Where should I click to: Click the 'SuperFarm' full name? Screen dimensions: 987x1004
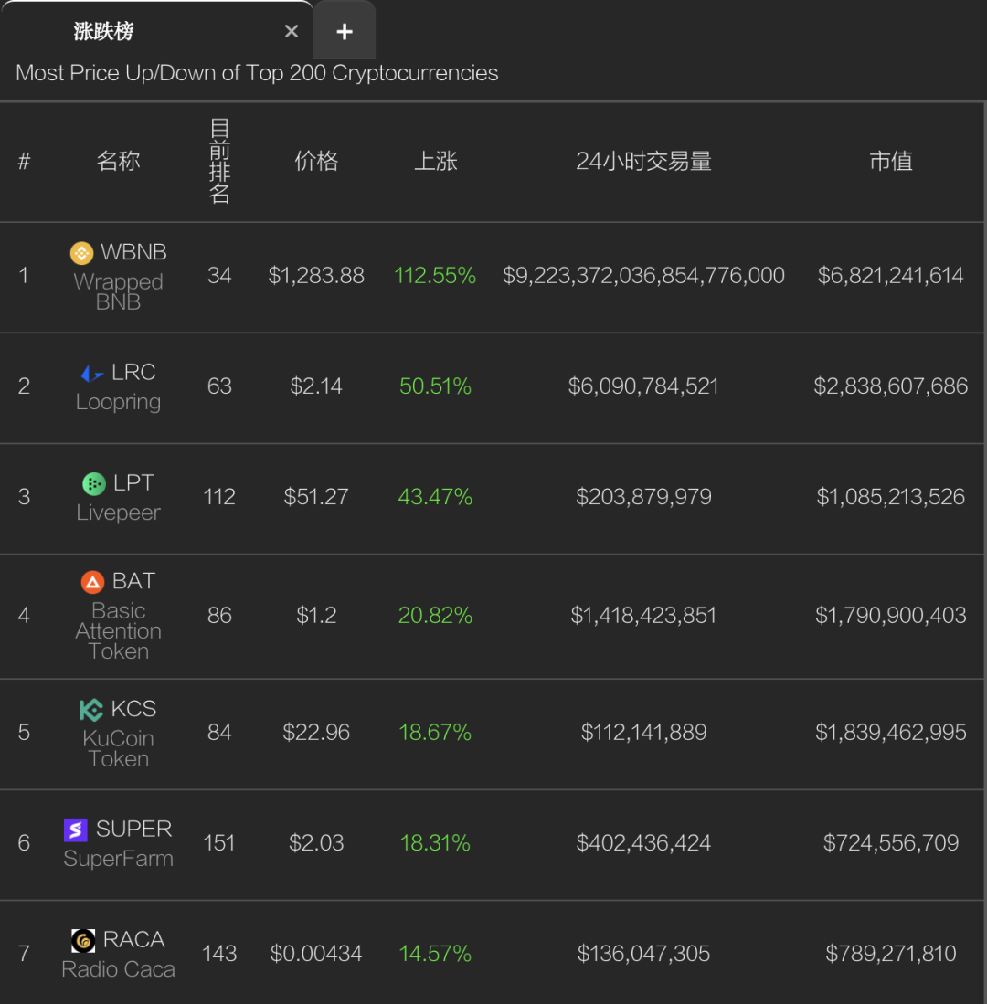(119, 859)
